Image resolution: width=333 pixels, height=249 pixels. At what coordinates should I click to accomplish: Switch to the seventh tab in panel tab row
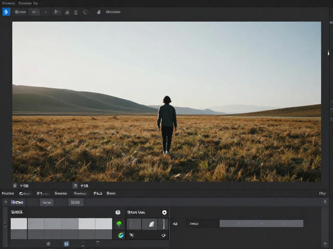pyautogui.click(x=111, y=193)
